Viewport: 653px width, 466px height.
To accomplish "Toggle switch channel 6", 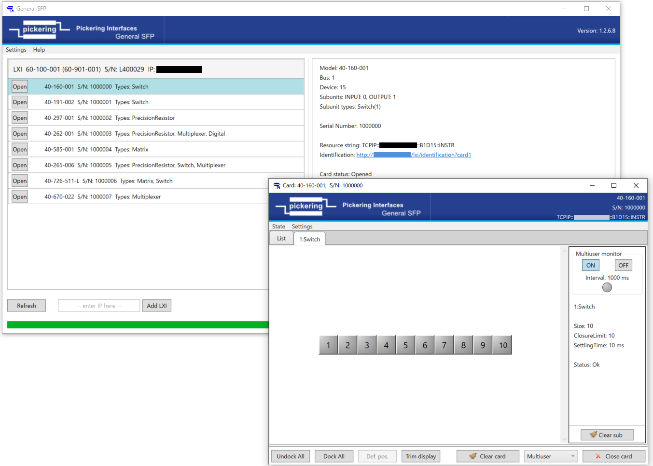I will point(425,345).
